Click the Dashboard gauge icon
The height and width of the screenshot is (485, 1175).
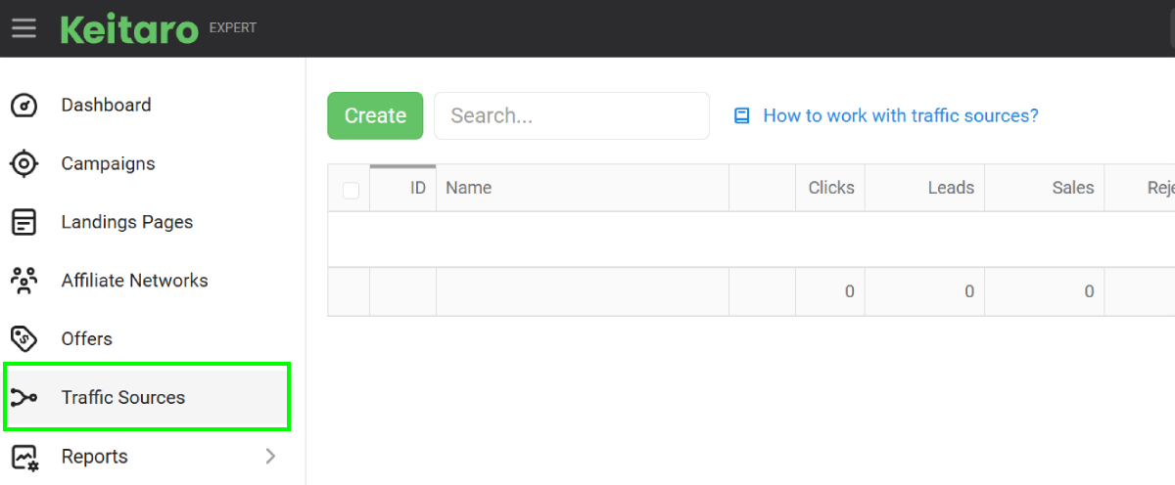pyautogui.click(x=23, y=105)
